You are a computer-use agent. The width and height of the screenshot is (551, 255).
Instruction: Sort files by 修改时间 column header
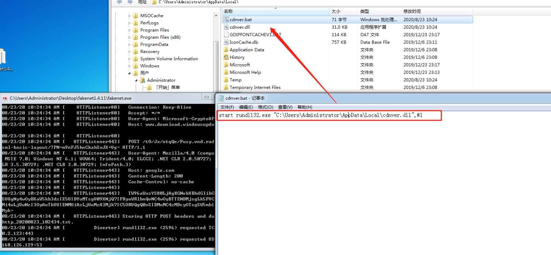(412, 11)
